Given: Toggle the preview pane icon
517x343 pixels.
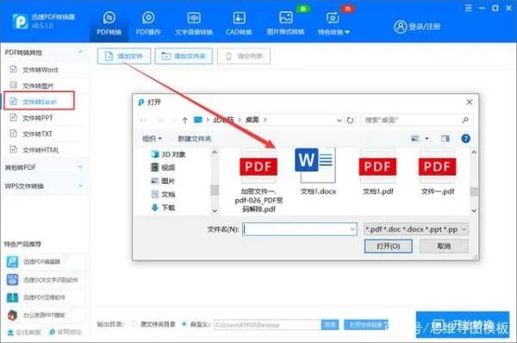Looking at the screenshot, I should tap(445, 139).
